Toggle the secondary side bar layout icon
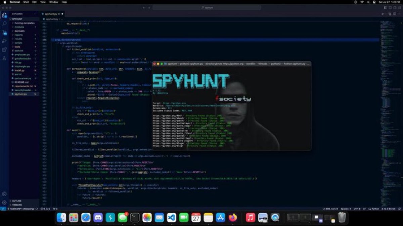 [395, 7]
